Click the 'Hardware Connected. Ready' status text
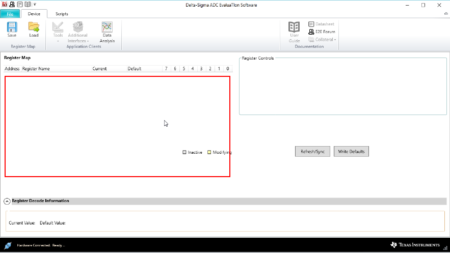The height and width of the screenshot is (253, 450). pos(41,245)
